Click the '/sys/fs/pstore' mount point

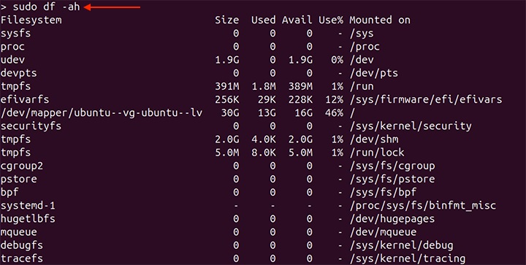click(x=392, y=180)
